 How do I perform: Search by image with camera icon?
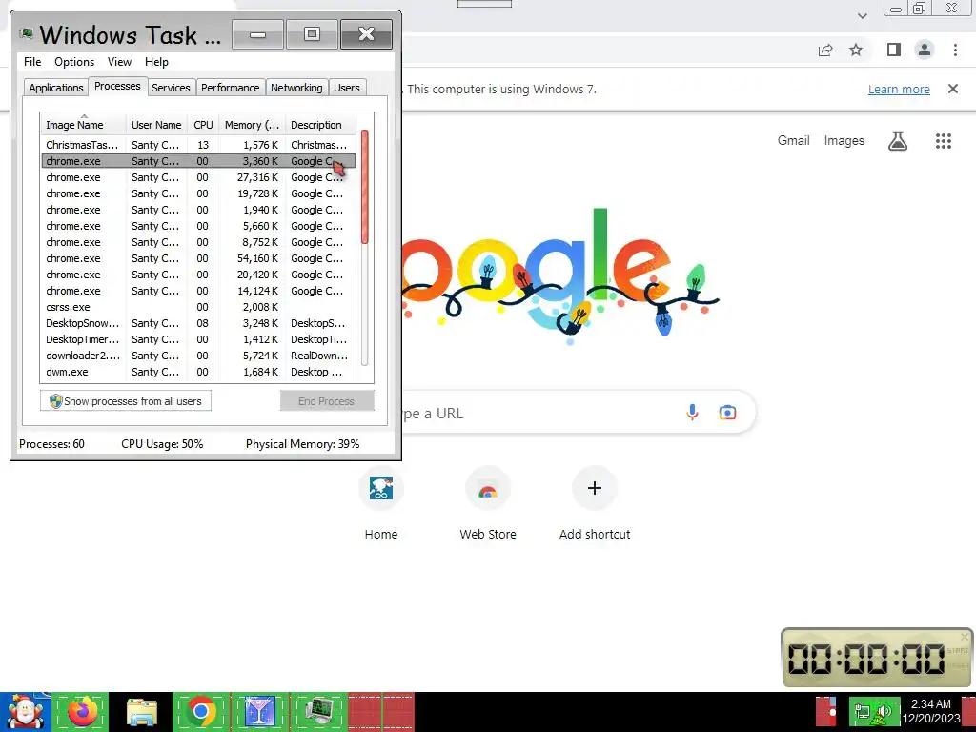(727, 412)
